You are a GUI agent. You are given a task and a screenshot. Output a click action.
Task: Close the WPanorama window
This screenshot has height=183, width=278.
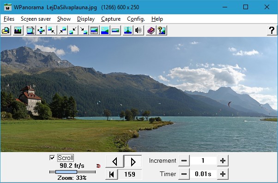[x=267, y=7]
